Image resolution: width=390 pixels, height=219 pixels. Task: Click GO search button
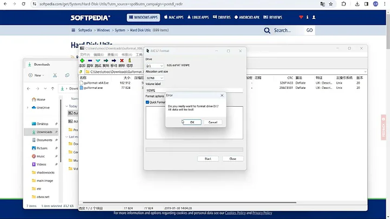(x=309, y=30)
